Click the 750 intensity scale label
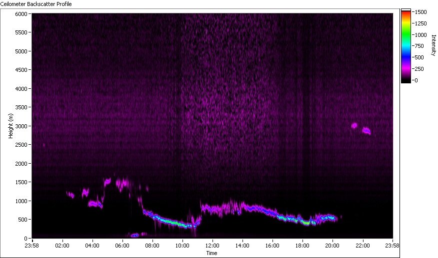This screenshot has height=258, width=438. pyautogui.click(x=419, y=46)
